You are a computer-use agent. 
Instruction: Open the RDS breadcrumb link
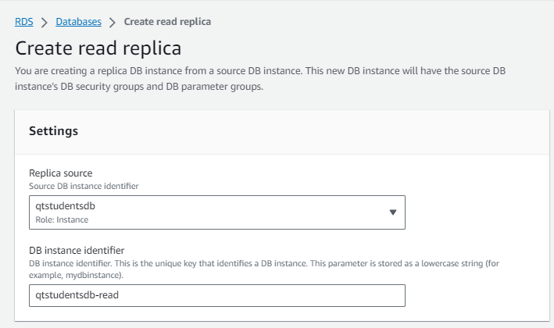[24, 22]
